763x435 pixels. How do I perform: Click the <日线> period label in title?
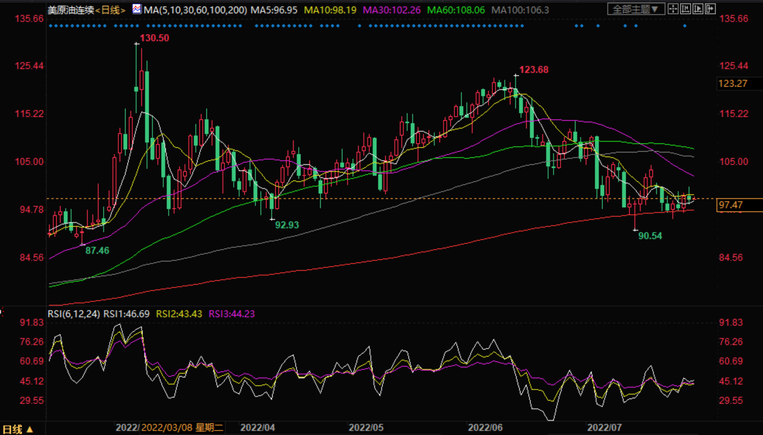pos(110,10)
